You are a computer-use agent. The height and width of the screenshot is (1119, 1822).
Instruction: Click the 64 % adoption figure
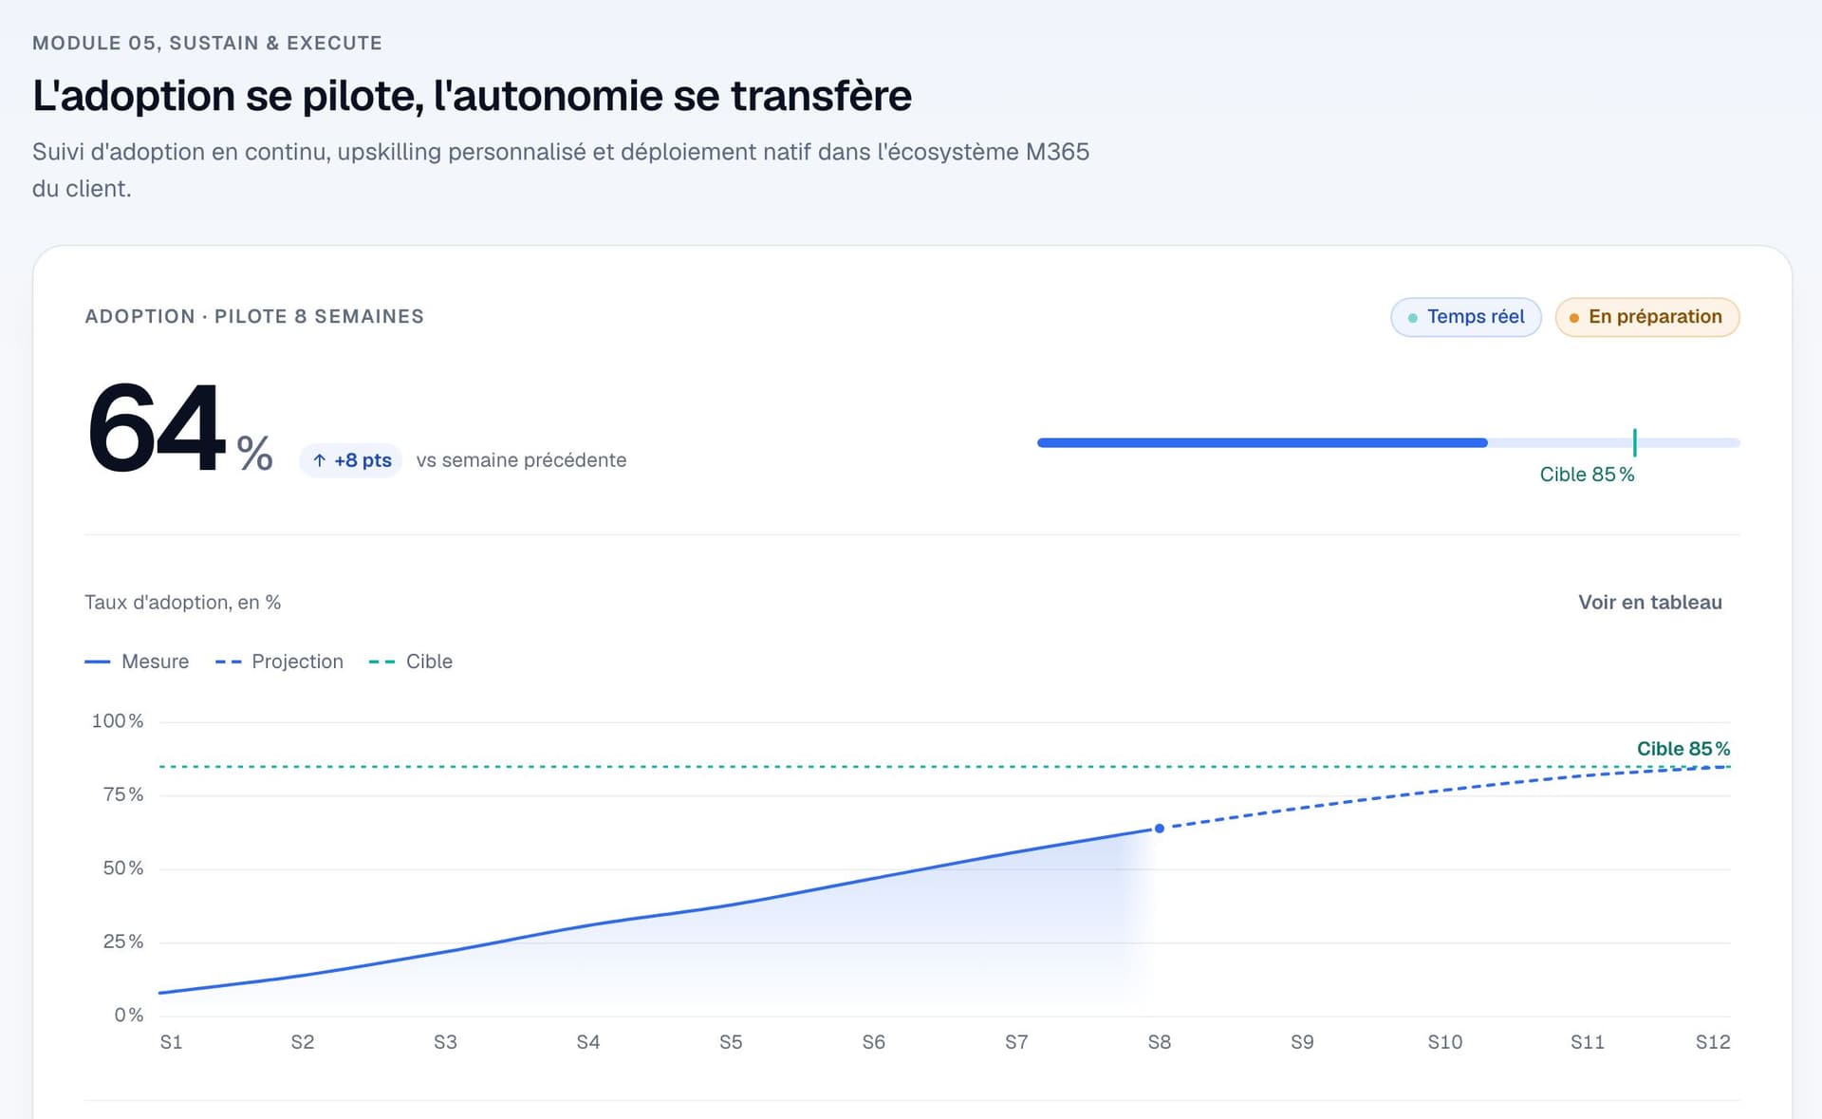click(180, 429)
